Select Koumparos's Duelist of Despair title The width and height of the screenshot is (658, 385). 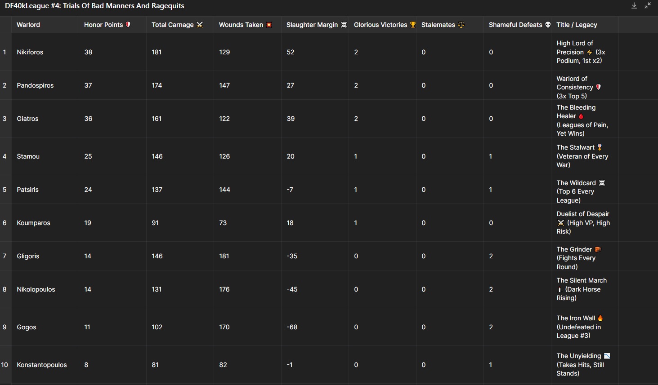(583, 223)
